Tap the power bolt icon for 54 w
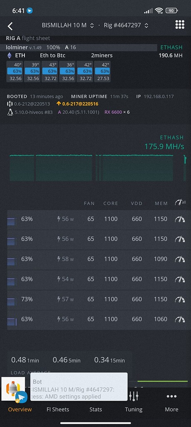191x427 pixels. click(x=59, y=279)
